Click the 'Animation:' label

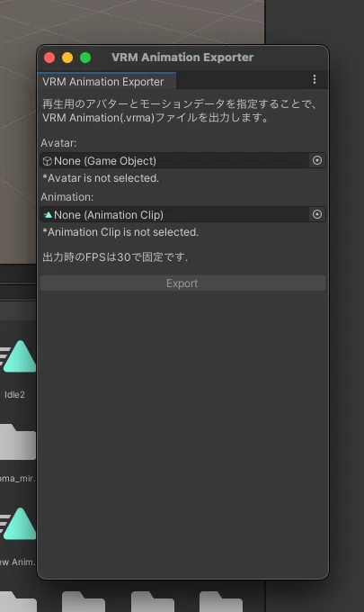point(67,197)
